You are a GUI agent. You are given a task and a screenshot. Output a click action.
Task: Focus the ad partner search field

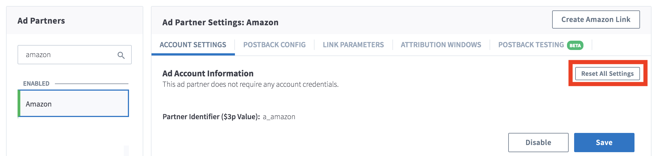point(69,55)
